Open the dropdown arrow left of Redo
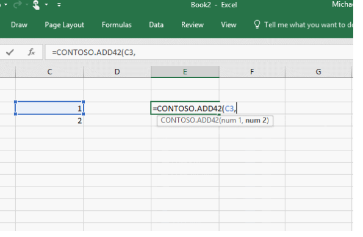Screen dimensions: 363x237 point(5,4)
